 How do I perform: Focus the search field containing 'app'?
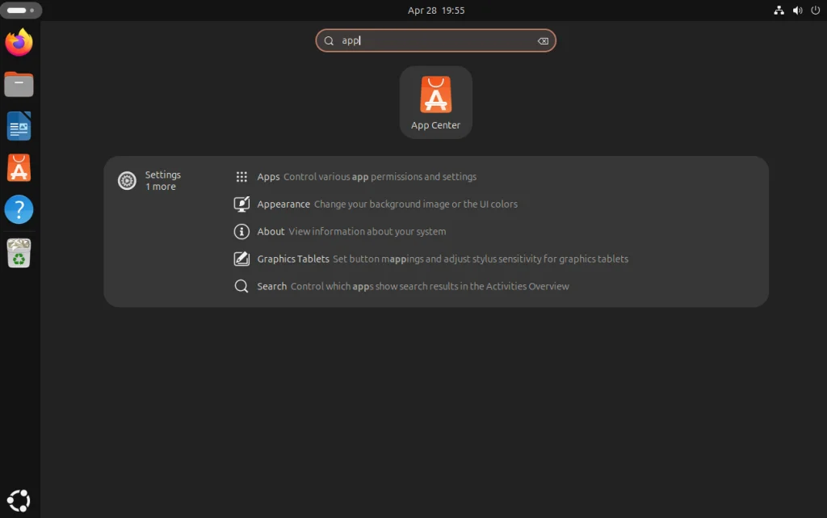click(435, 40)
